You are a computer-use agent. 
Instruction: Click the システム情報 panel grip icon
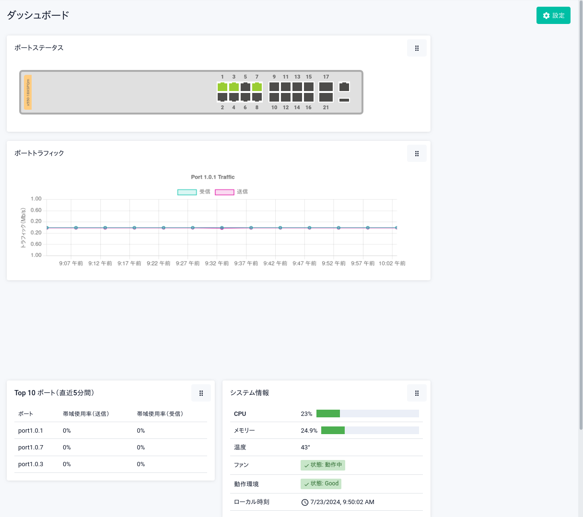[x=417, y=393]
